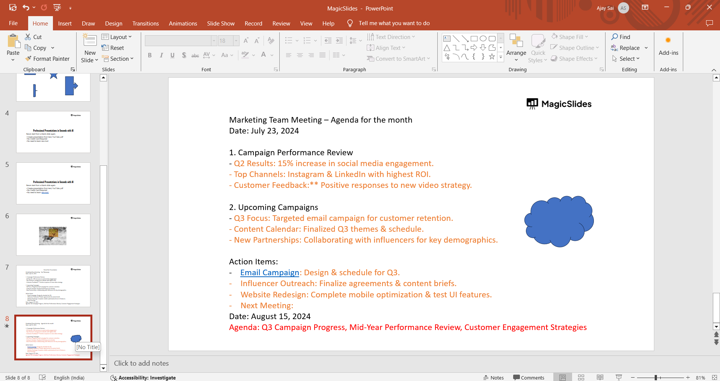Expand the Layout dropdown
The height and width of the screenshot is (381, 720).
(x=117, y=37)
